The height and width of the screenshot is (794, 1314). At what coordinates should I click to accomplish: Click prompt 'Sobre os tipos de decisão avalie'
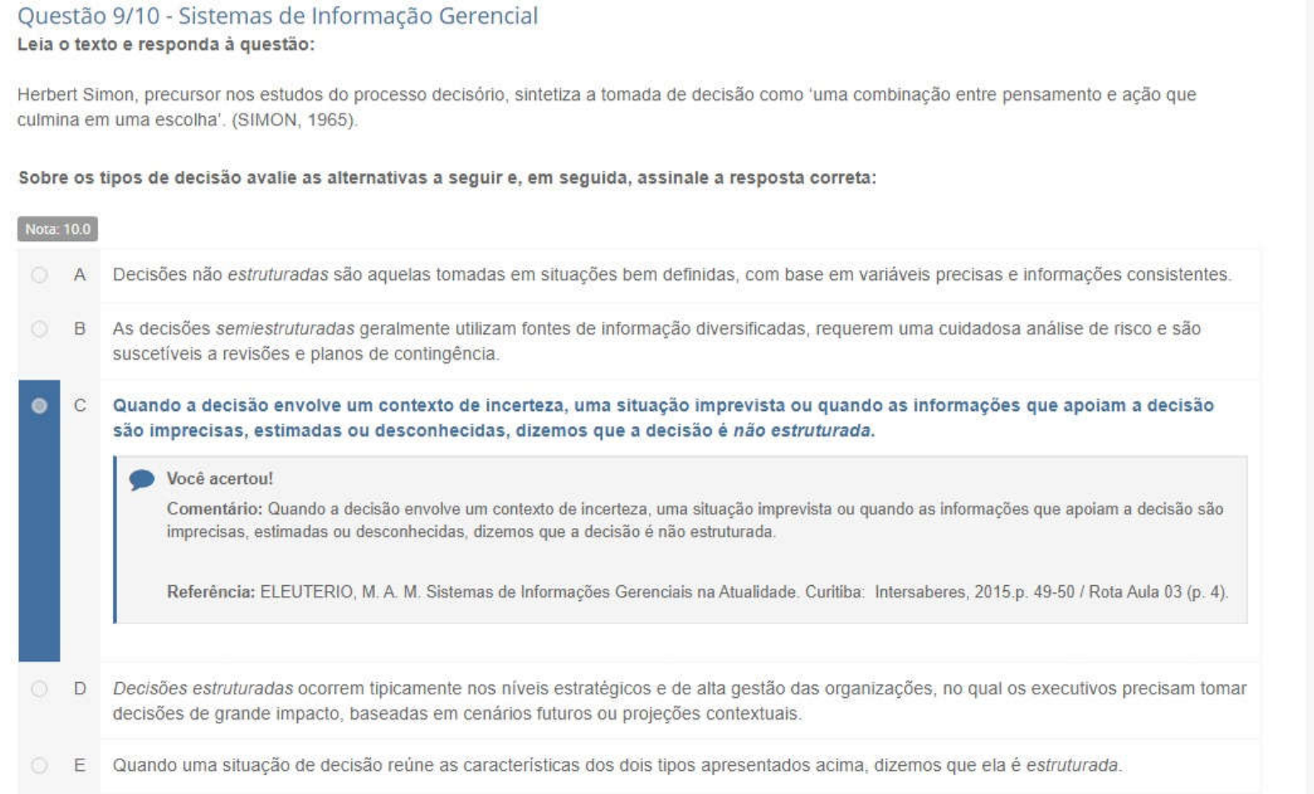pyautogui.click(x=447, y=177)
